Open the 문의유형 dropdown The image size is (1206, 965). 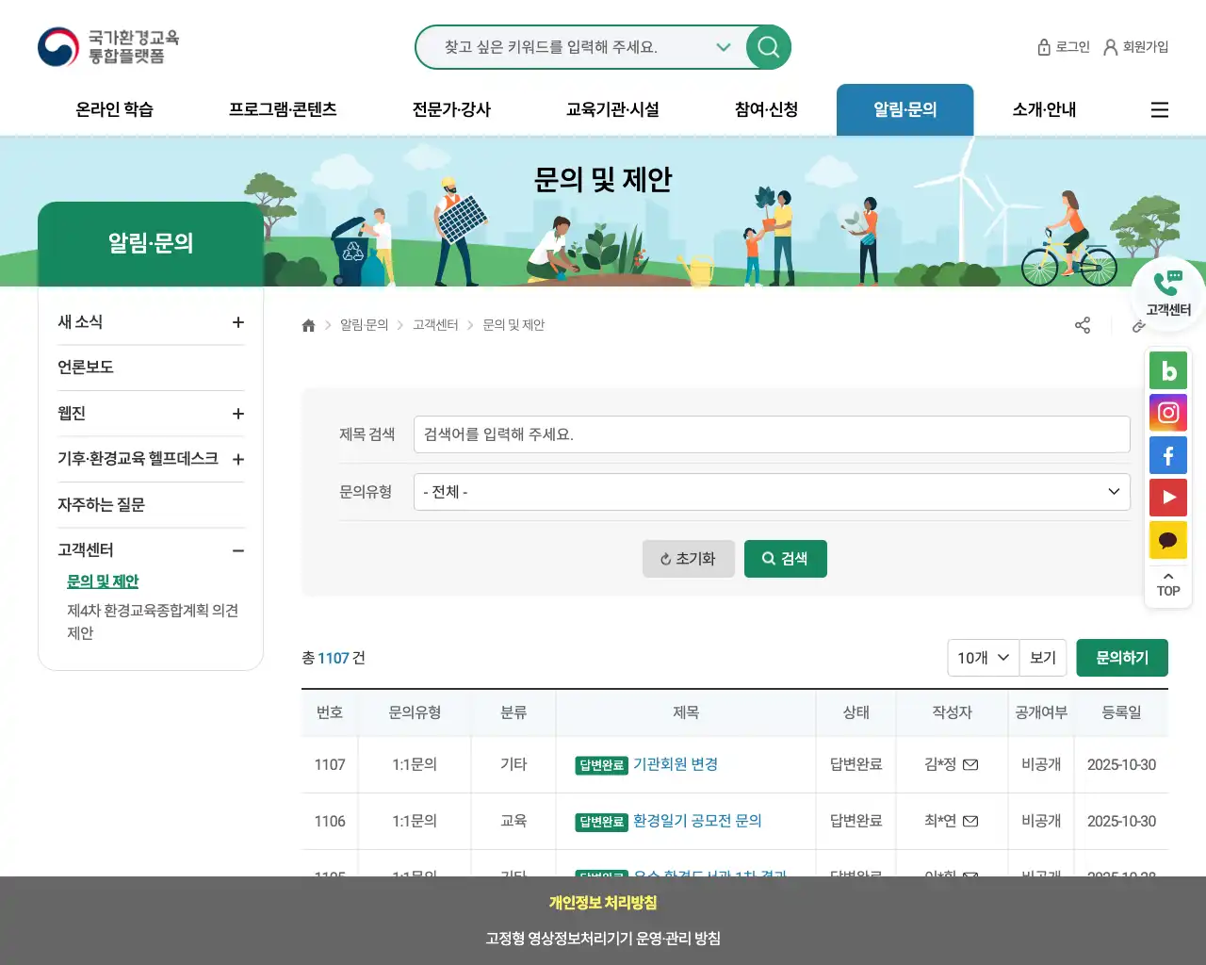(x=773, y=492)
